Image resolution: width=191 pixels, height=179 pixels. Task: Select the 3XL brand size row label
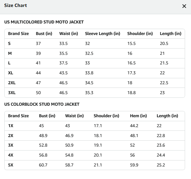pos(12,93)
